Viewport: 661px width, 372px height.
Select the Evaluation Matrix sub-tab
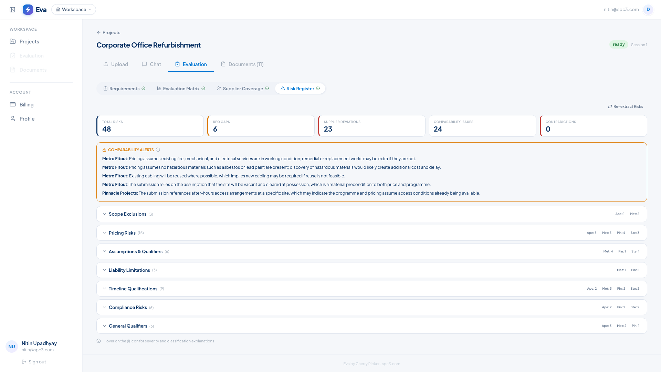pos(181,89)
